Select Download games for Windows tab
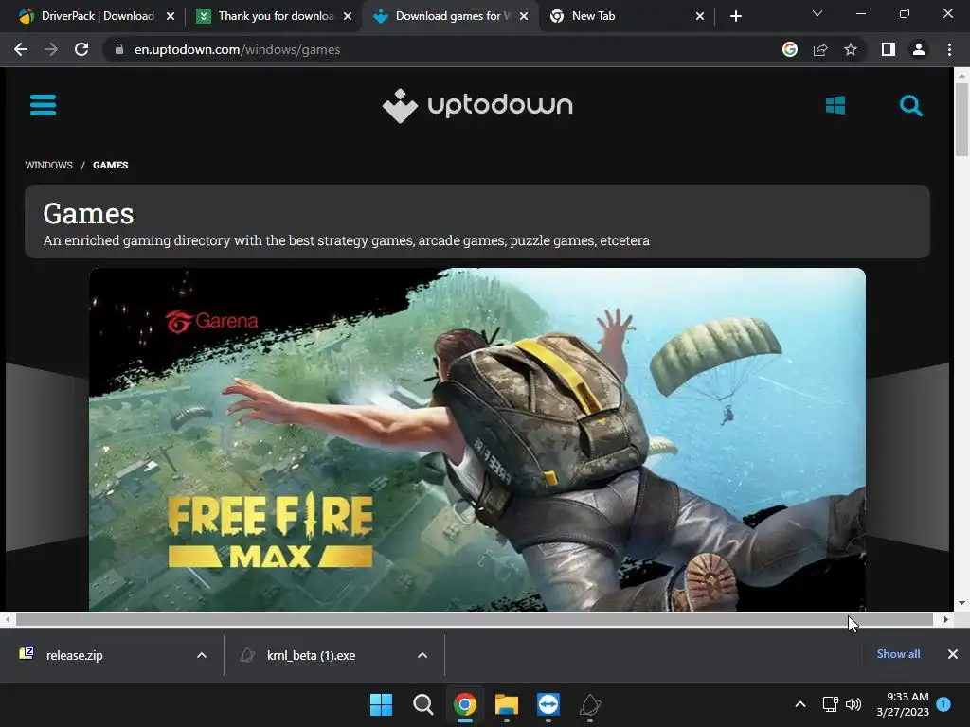The image size is (970, 727). [x=450, y=16]
